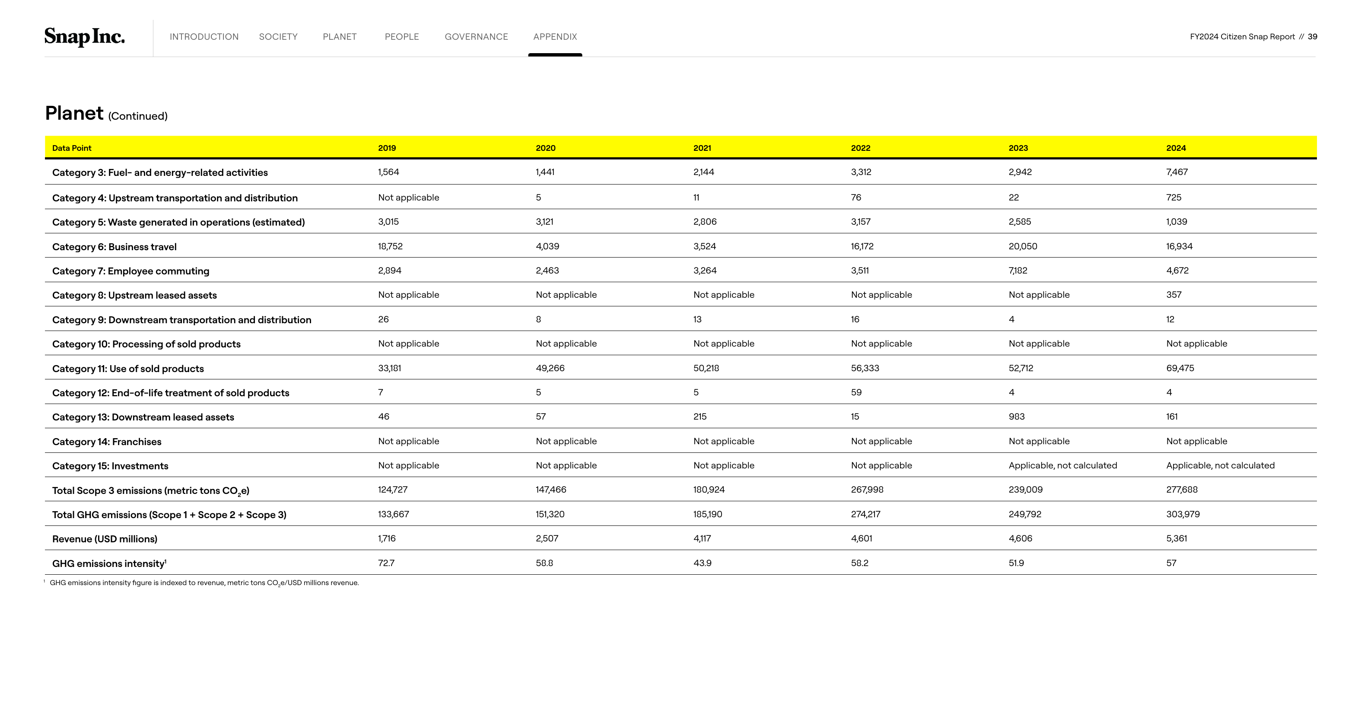The image size is (1361, 713).
Task: Click the Snap Inc. logo
Action: pos(85,36)
